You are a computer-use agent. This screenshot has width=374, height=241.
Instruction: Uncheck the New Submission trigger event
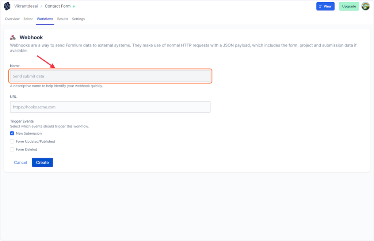click(12, 133)
